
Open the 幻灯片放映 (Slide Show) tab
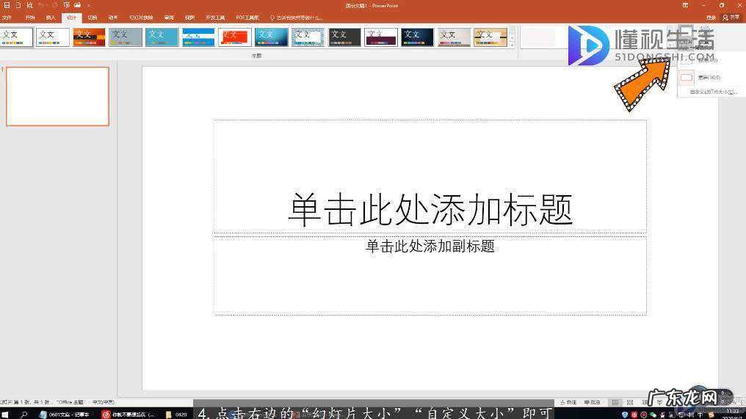coord(141,18)
